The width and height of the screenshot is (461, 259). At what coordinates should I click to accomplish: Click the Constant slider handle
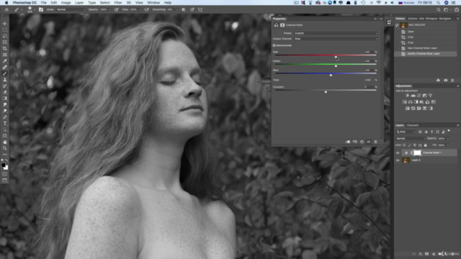[326, 92]
